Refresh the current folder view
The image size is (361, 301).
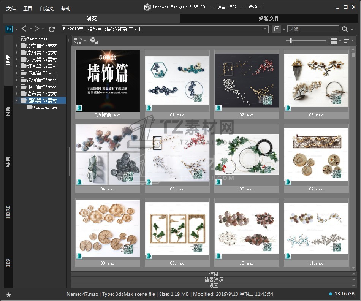(x=52, y=29)
